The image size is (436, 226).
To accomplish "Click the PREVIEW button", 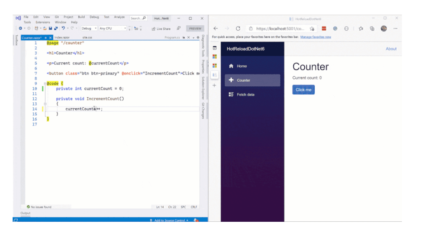I will pos(195,28).
